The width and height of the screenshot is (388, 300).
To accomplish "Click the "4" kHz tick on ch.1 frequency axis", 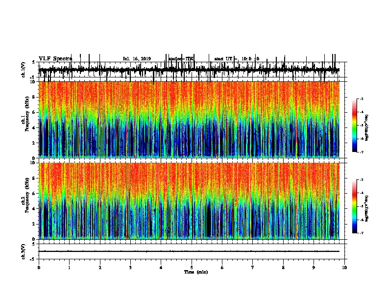I will 34,128.
